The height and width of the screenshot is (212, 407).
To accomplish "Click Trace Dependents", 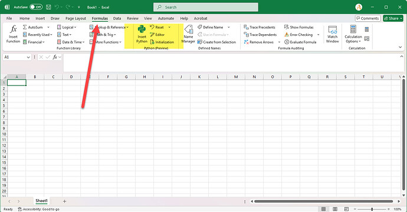I will click(x=260, y=35).
